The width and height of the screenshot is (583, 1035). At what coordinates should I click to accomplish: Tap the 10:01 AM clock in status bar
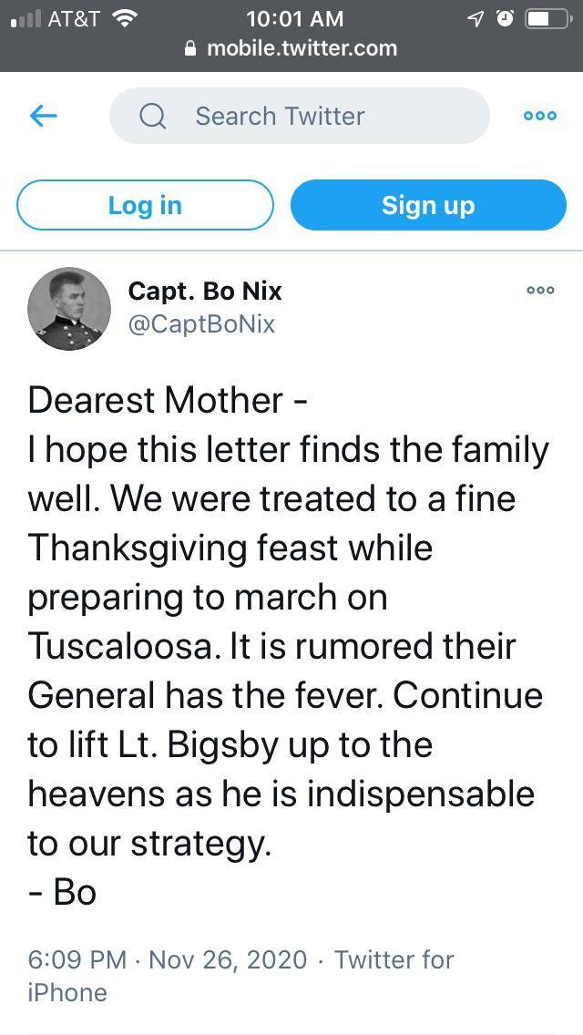pos(295,17)
